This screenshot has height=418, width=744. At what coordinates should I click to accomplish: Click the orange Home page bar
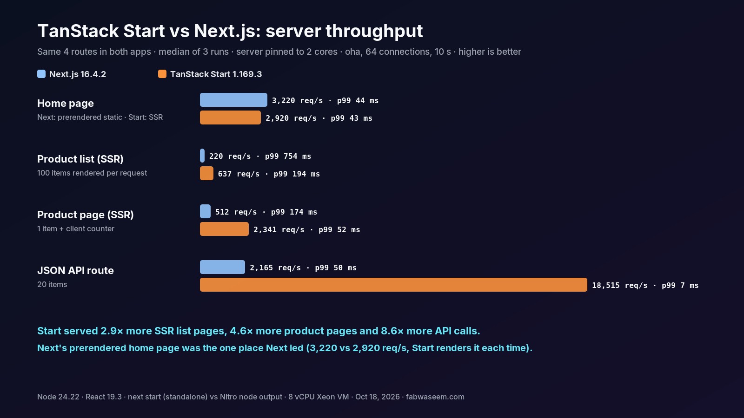pos(230,118)
